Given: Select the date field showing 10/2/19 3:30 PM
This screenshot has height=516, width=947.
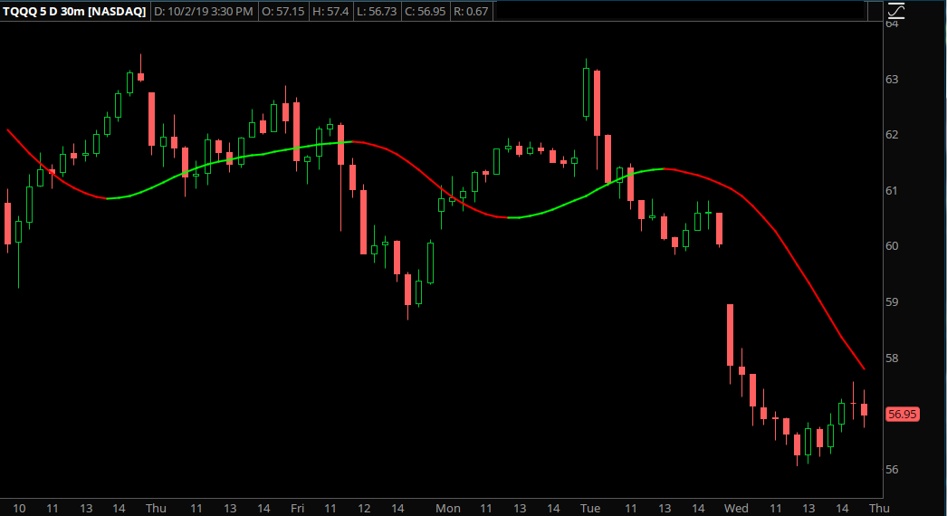Looking at the screenshot, I should pos(204,11).
